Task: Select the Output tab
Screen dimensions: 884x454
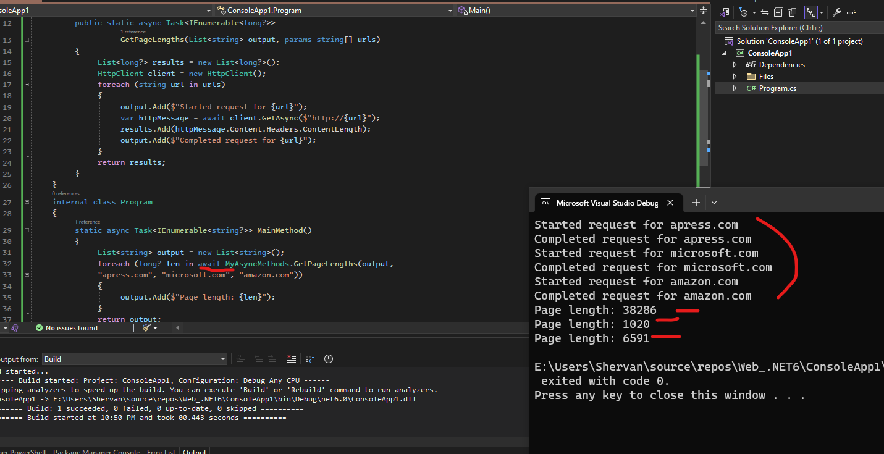Action: (195, 451)
